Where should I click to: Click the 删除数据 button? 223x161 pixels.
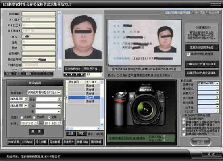coord(96,142)
